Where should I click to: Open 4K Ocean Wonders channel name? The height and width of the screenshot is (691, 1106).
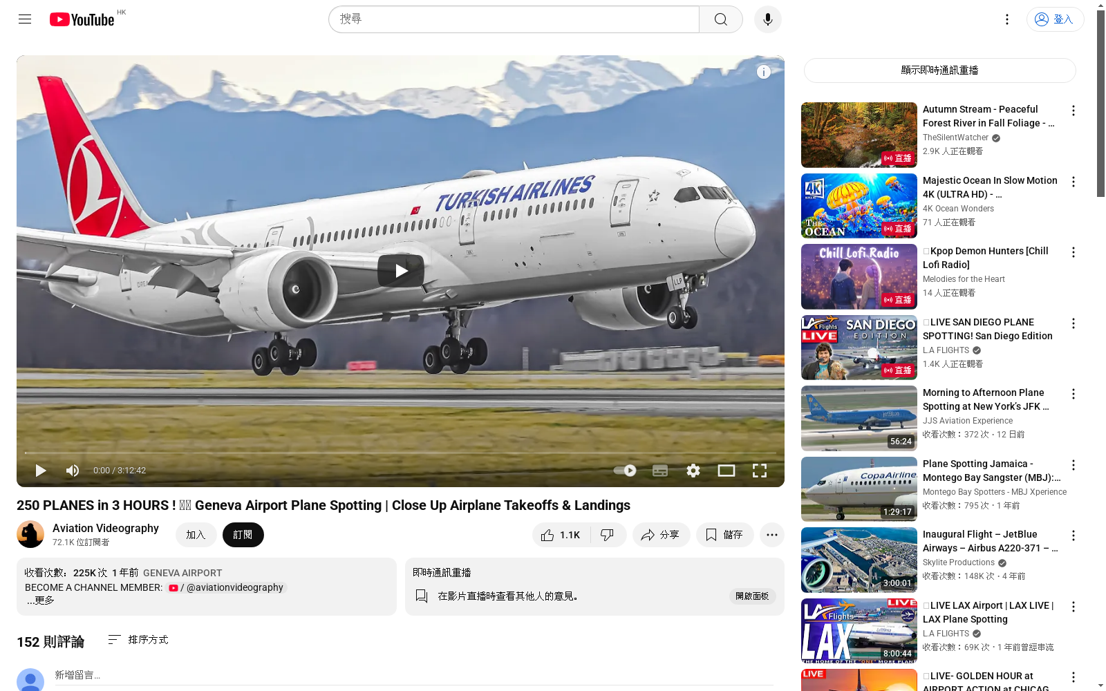coord(958,209)
